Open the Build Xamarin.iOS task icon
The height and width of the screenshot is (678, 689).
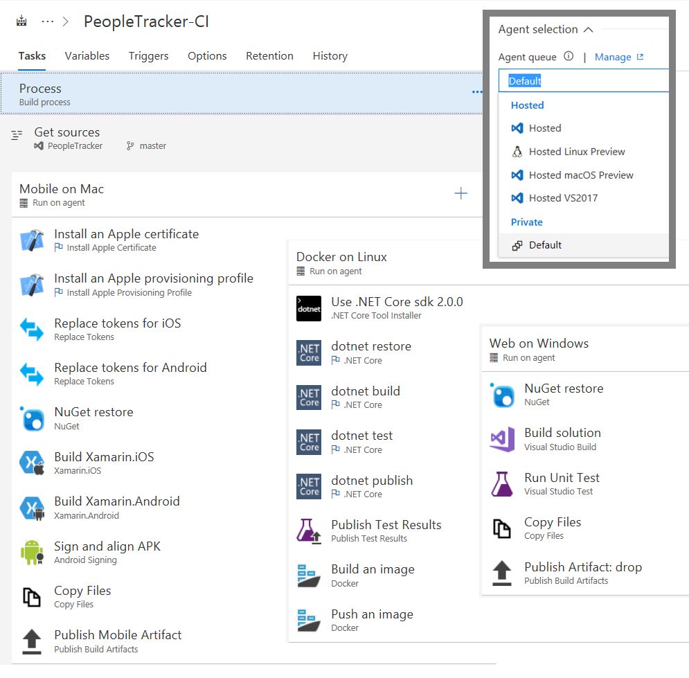point(32,463)
